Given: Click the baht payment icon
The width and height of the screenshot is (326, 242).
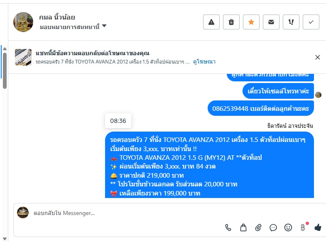Looking at the screenshot, I should tap(303, 227).
